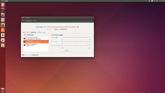Image resolution: width=165 pixels, height=93 pixels.
Task: Click the サブウーファー slider handle
Action: [x=62, y=46]
